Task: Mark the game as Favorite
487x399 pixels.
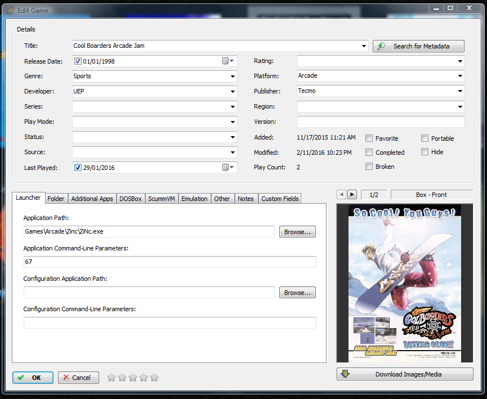Action: click(369, 138)
